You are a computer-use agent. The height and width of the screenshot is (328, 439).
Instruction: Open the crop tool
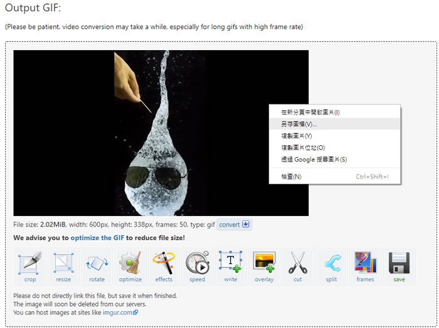pyautogui.click(x=30, y=266)
